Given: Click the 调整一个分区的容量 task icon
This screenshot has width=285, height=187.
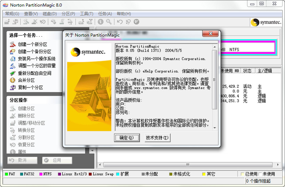Looking at the screenshot, I should point(13,66).
